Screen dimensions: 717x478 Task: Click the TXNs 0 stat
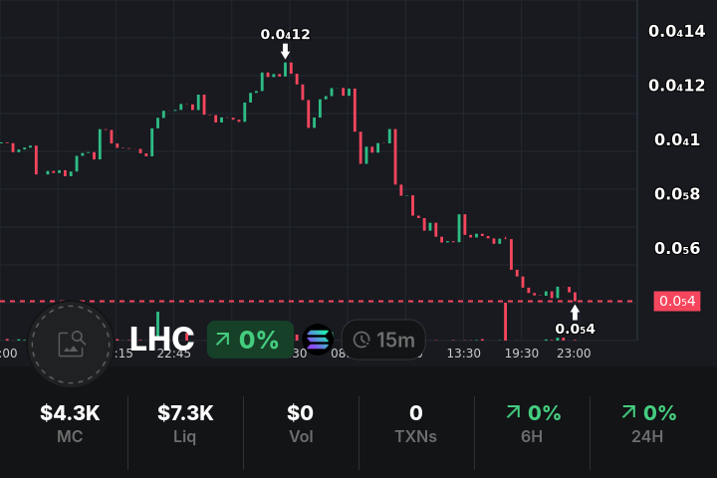coord(416,422)
